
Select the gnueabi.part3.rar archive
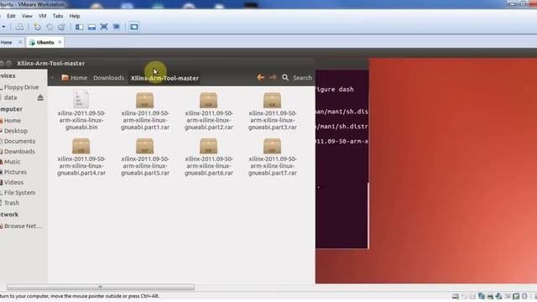(272, 111)
